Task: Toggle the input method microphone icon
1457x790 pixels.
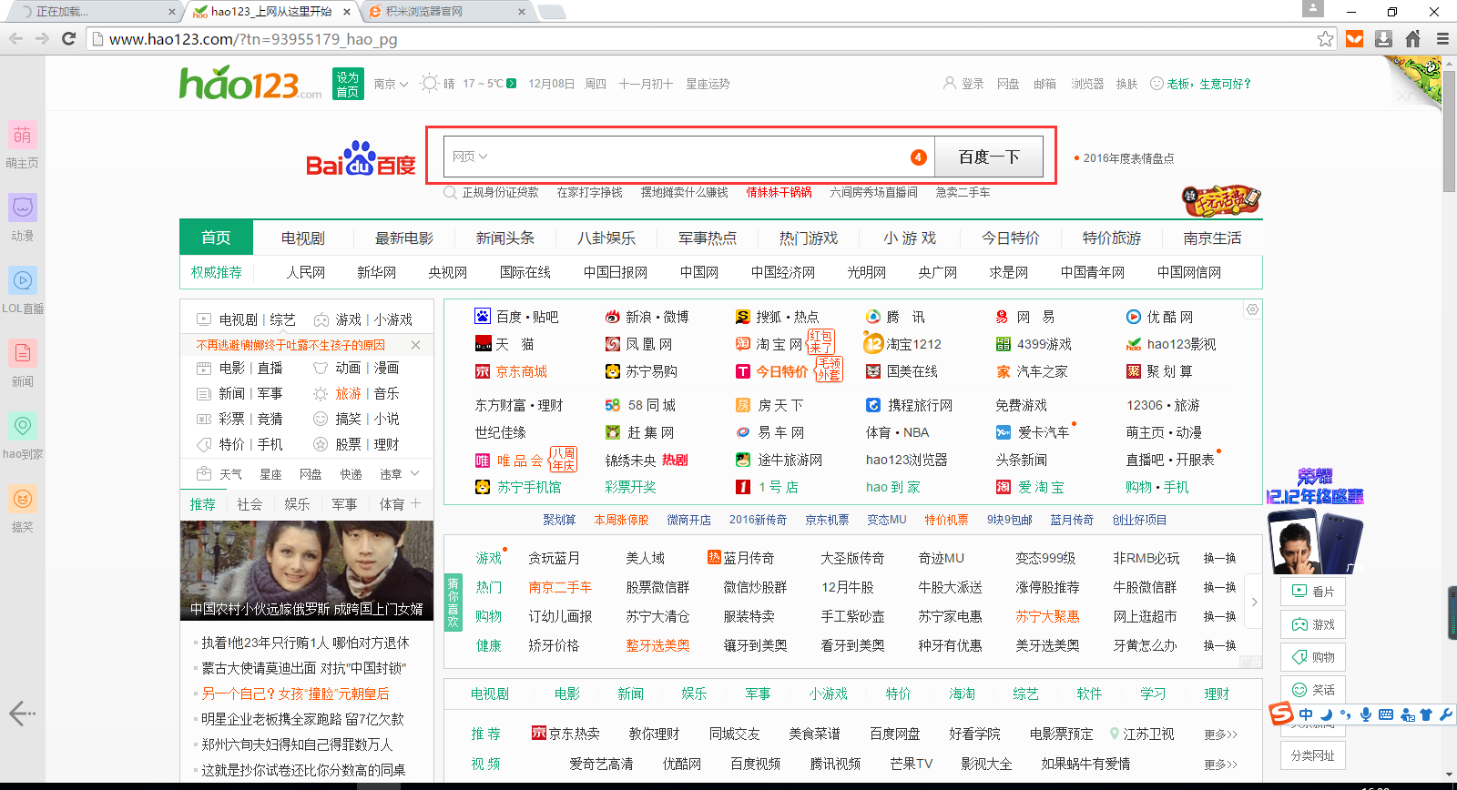Action: (1365, 714)
